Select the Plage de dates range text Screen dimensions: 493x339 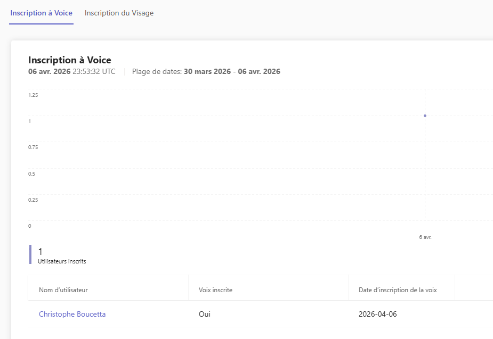point(206,71)
